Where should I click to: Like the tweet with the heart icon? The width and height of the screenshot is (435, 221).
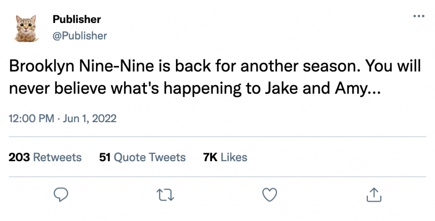[x=269, y=195]
